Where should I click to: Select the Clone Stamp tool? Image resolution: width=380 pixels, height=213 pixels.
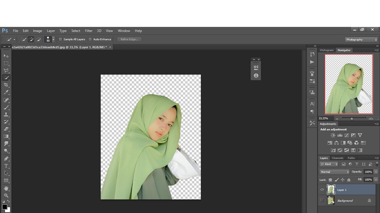tap(6, 115)
